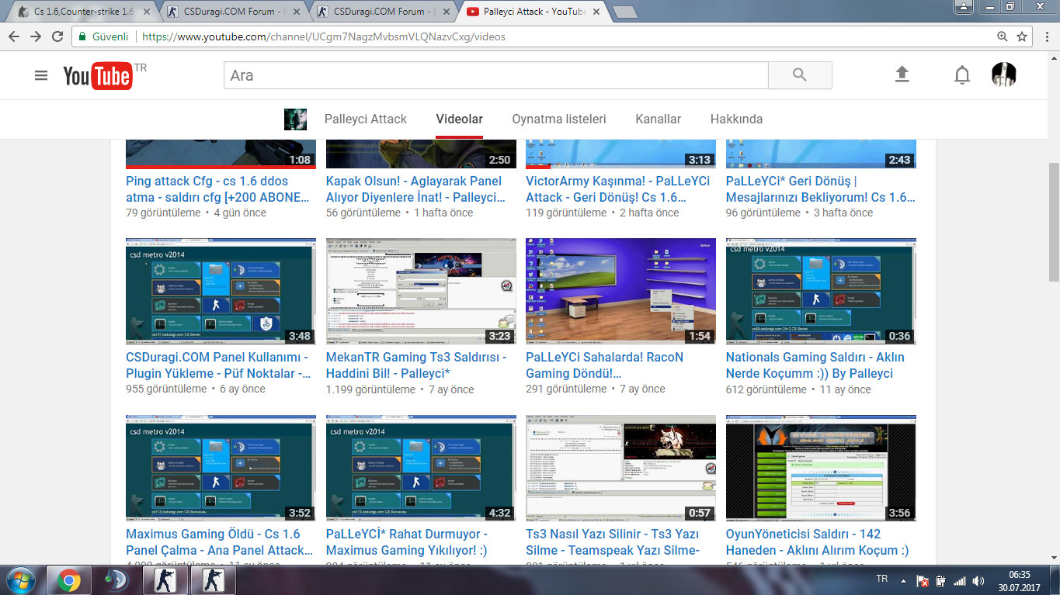Click the Steam taskbar icon
This screenshot has height=595, width=1060.
coord(116,580)
